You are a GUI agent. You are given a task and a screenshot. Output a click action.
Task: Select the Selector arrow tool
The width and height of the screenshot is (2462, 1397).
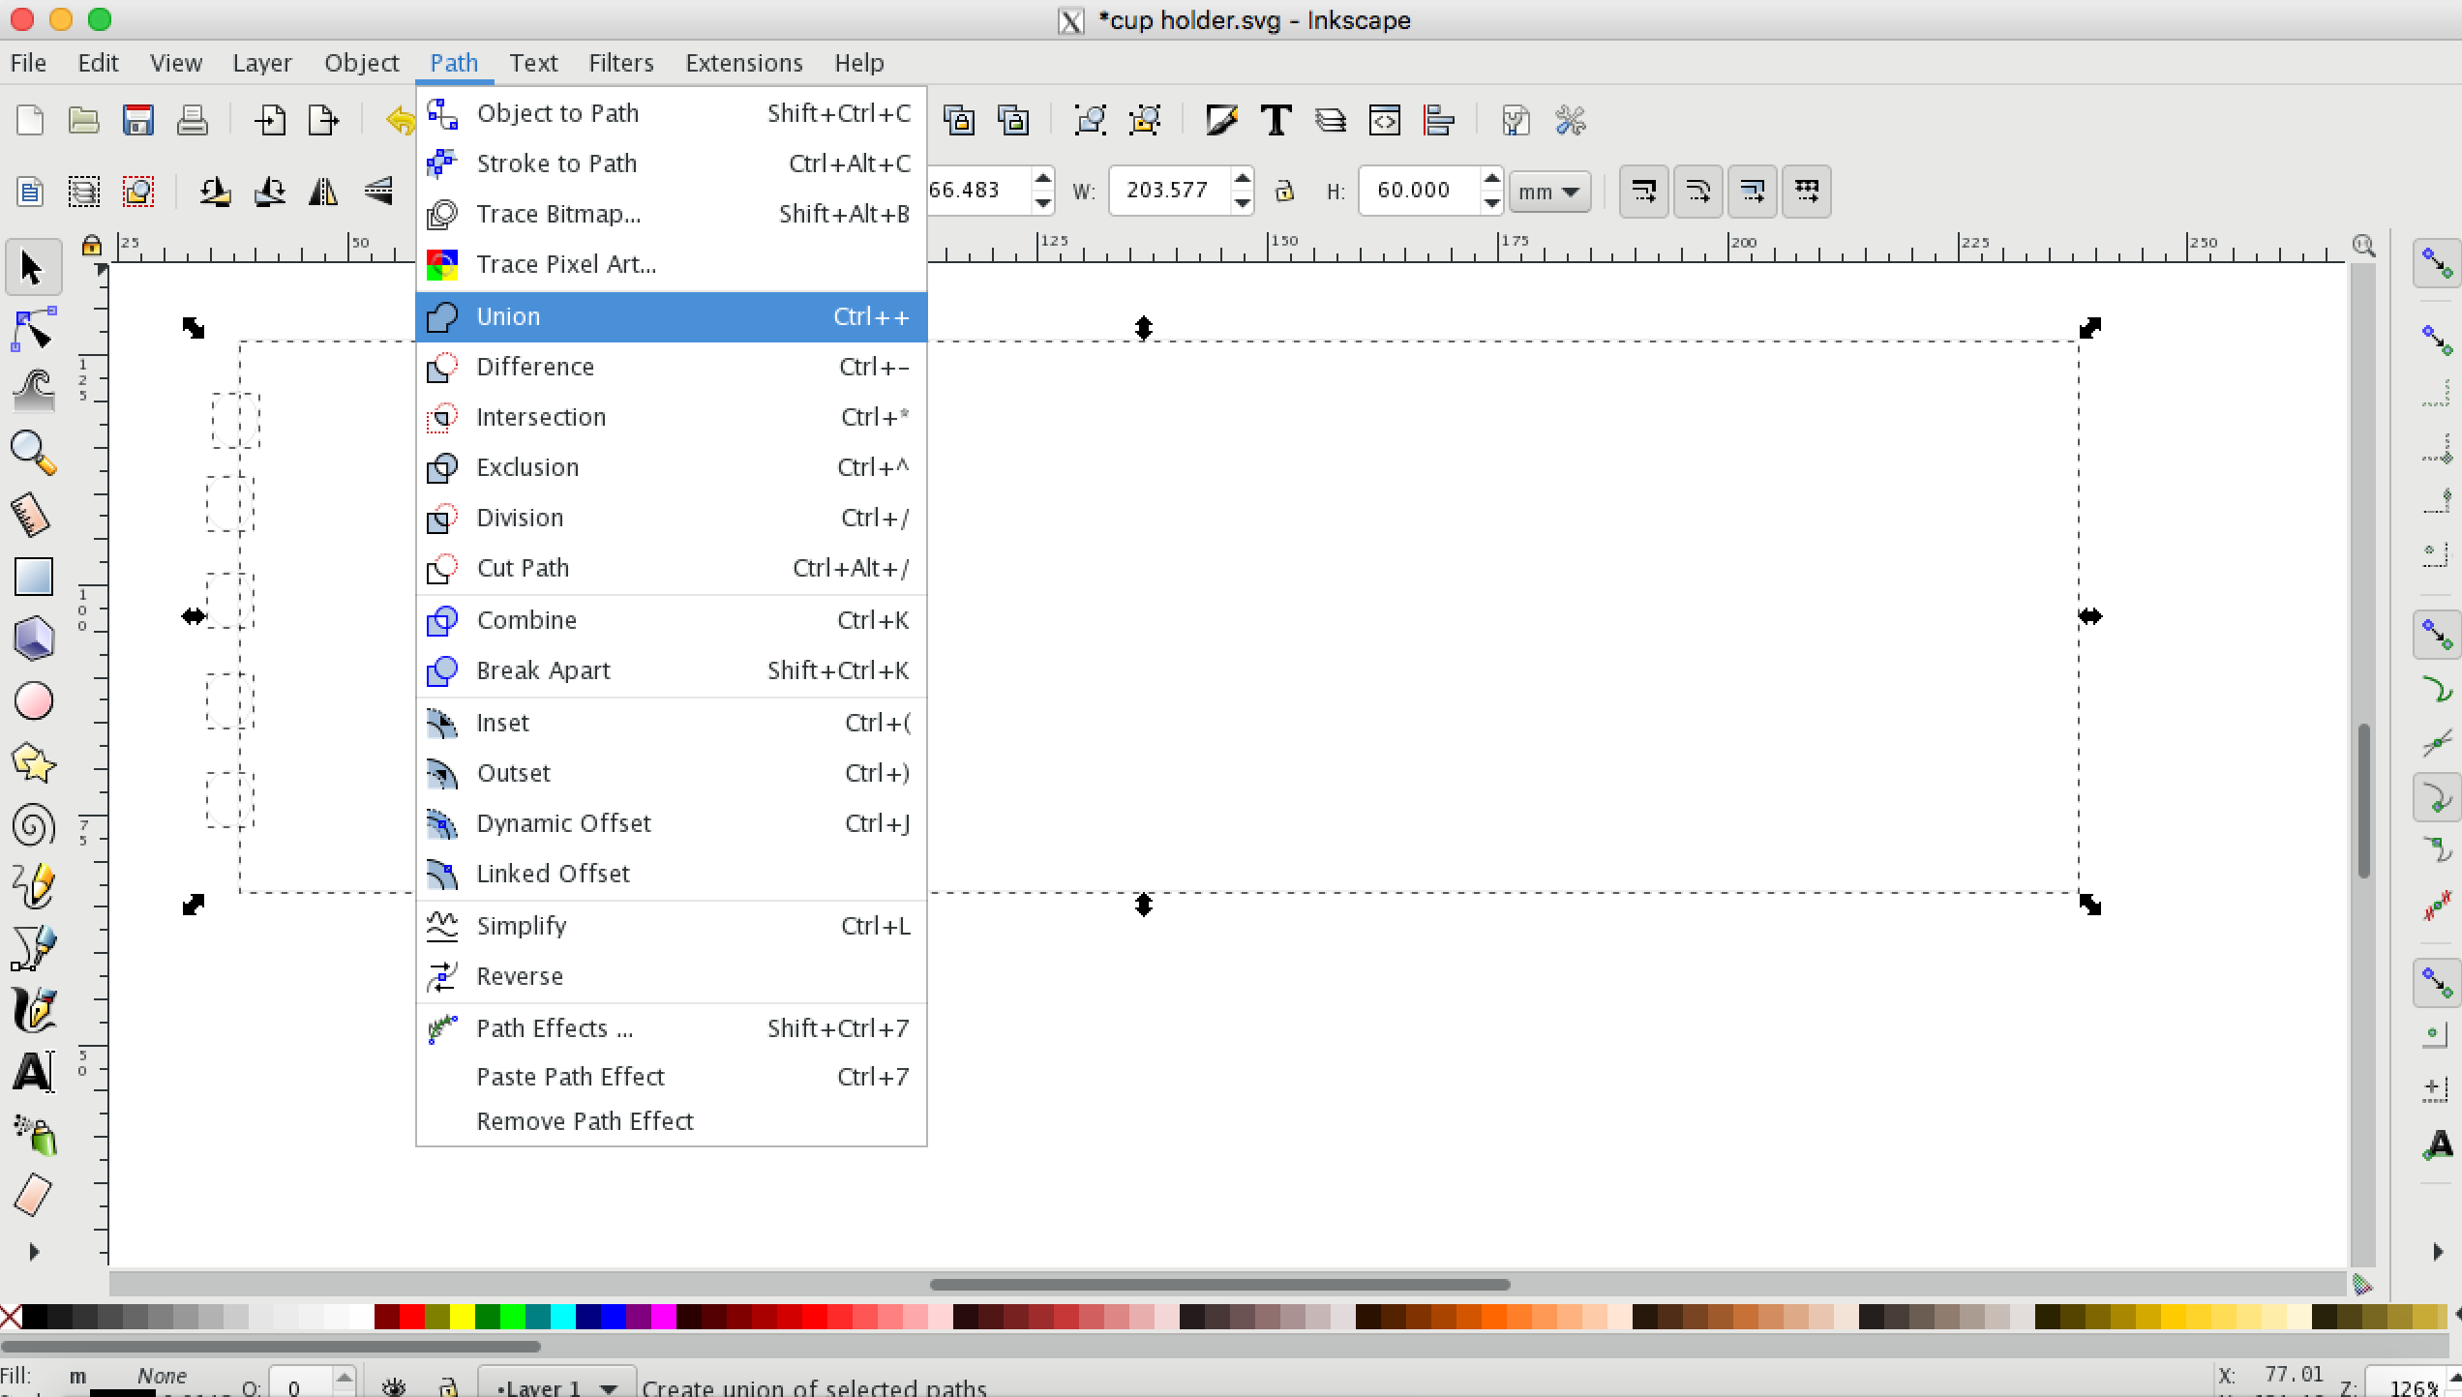pyautogui.click(x=33, y=268)
